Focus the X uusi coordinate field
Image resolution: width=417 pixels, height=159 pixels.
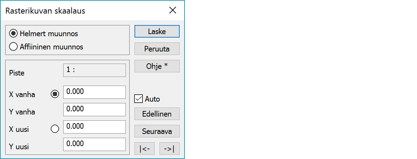[94, 127]
